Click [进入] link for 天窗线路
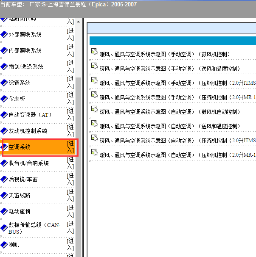256x257 pixels. pos(70,195)
